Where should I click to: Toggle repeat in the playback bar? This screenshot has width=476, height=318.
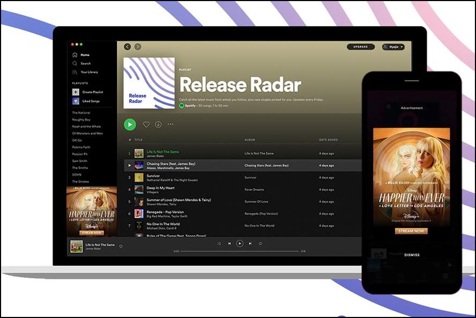click(259, 244)
